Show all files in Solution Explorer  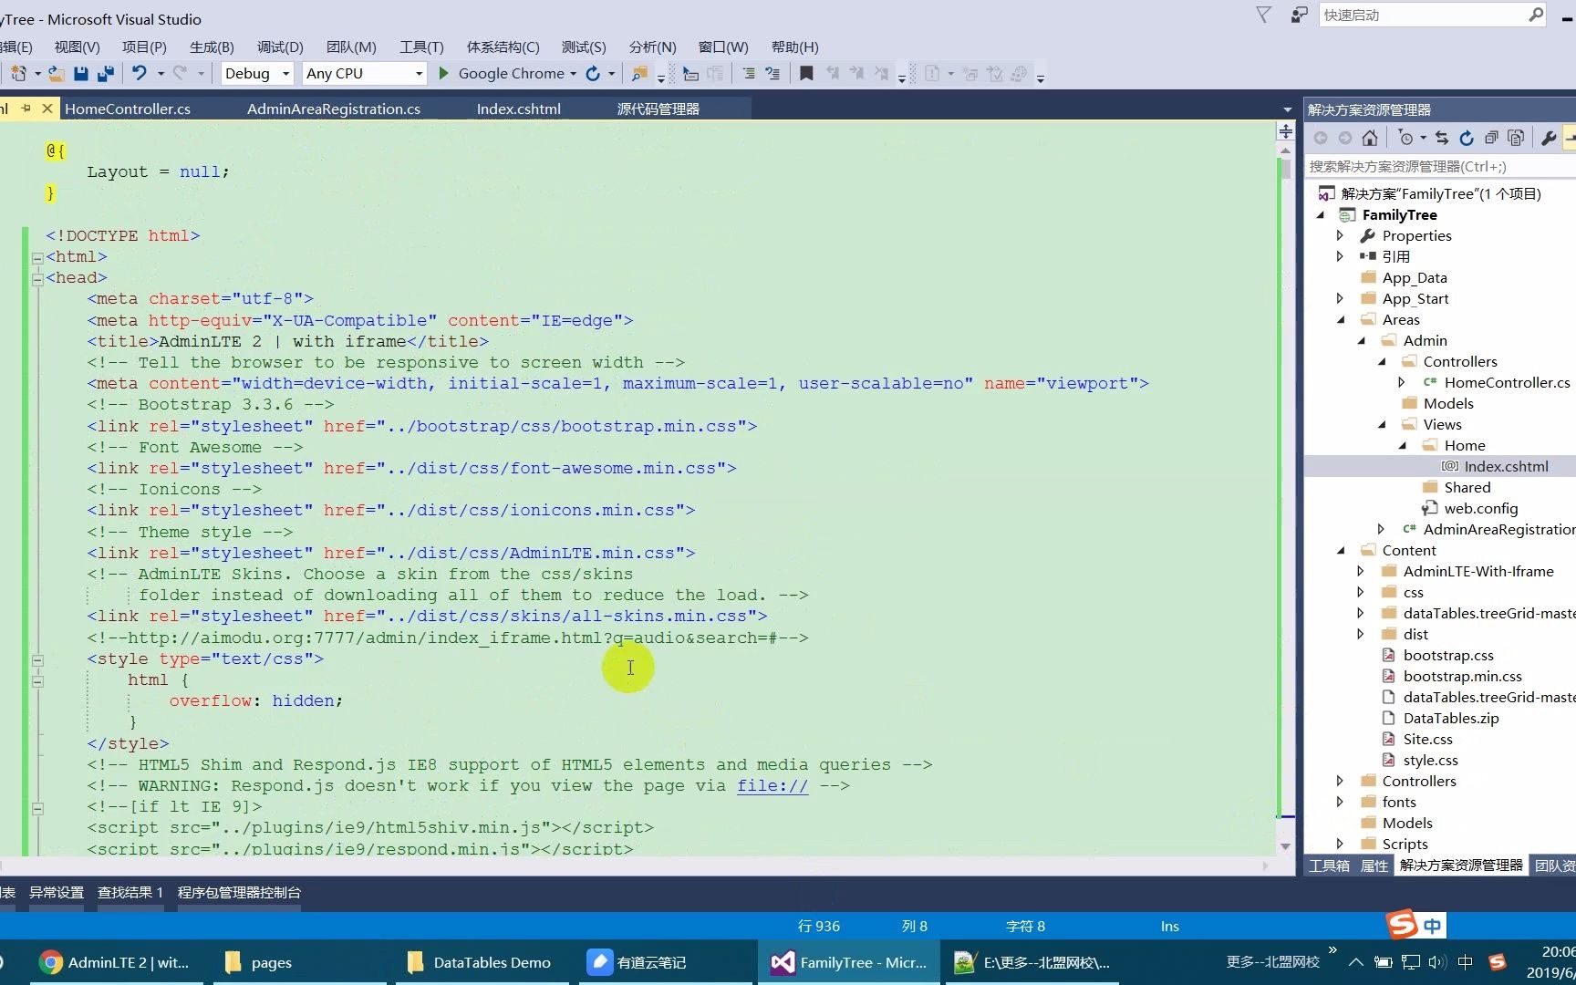[1516, 138]
